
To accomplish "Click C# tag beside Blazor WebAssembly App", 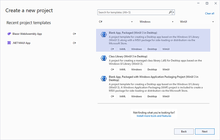I will click(x=74, y=34).
